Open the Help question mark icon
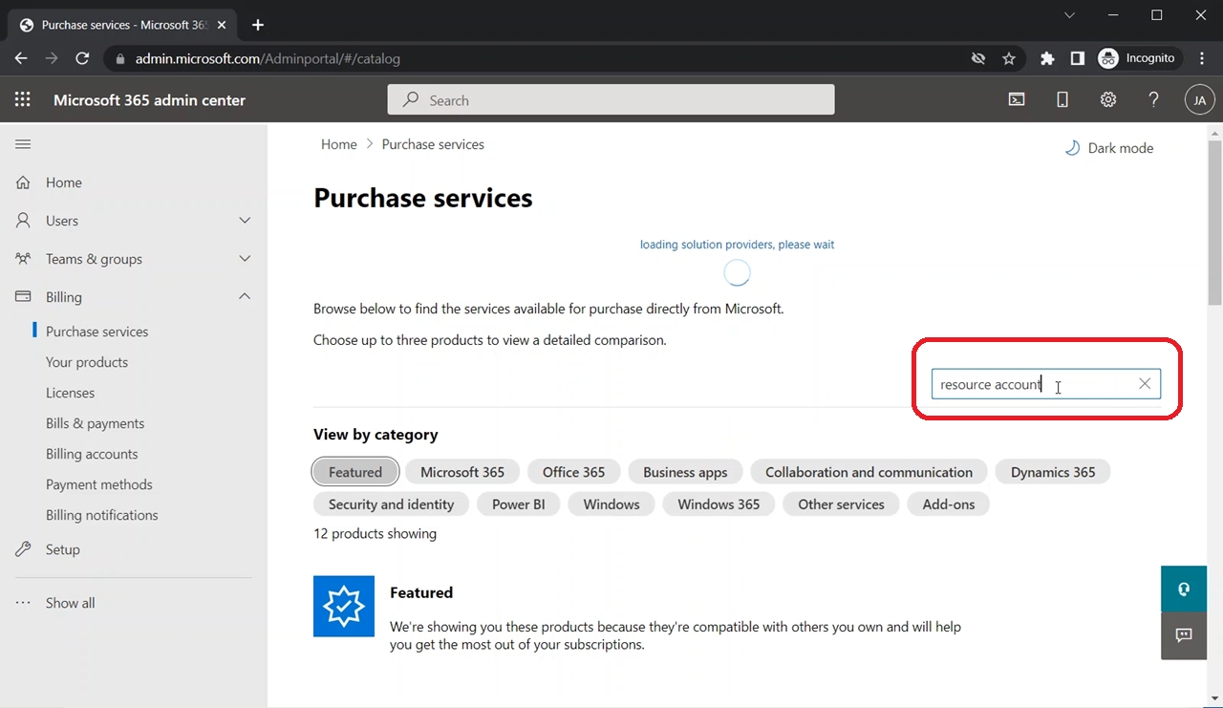This screenshot has height=708, width=1223. tap(1154, 100)
